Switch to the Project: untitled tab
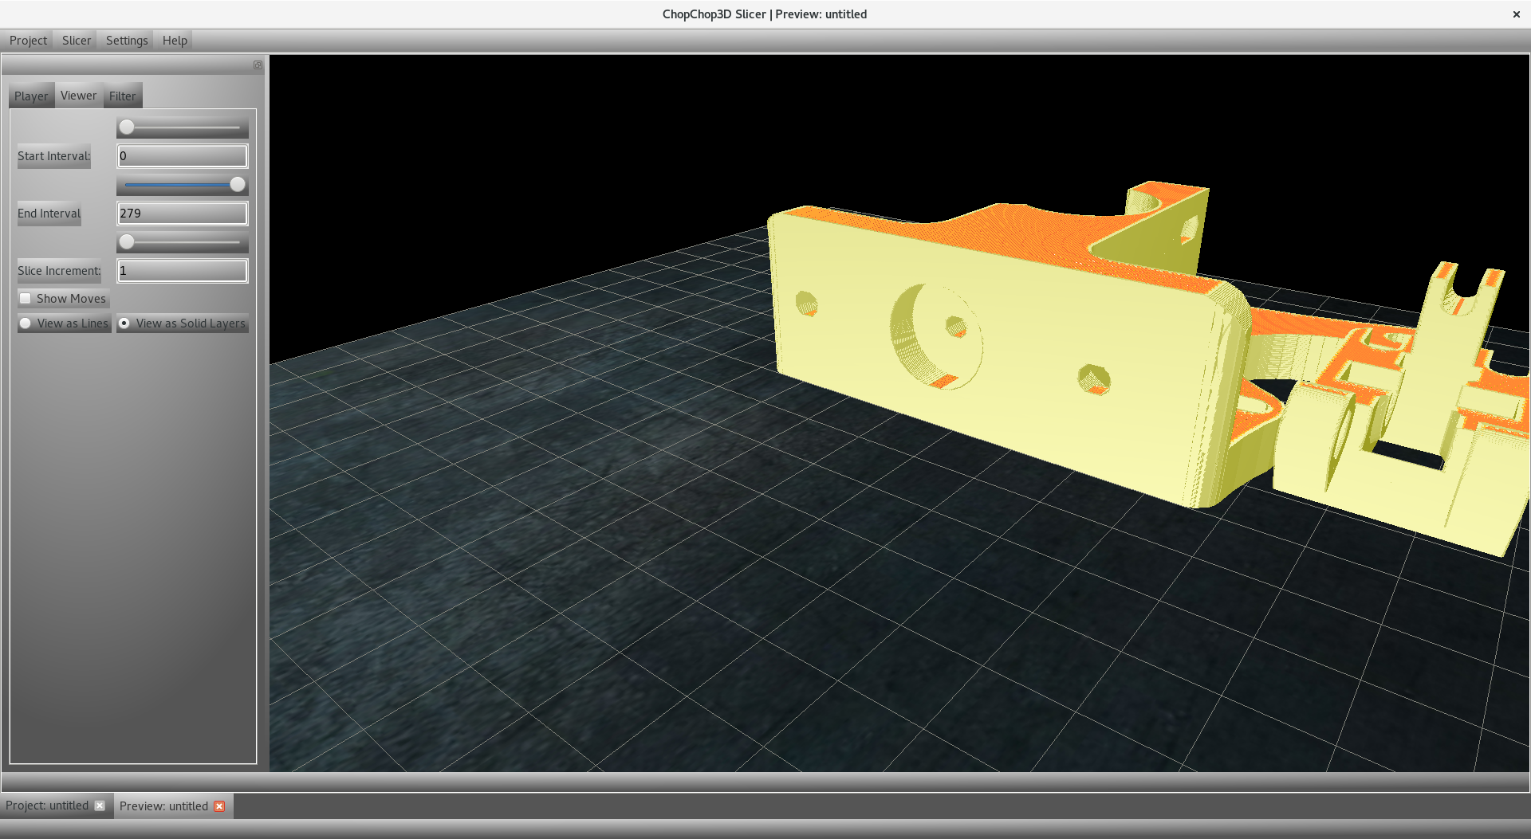 click(x=47, y=806)
